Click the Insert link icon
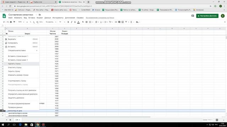The image size is (227, 127). click(x=116, y=22)
